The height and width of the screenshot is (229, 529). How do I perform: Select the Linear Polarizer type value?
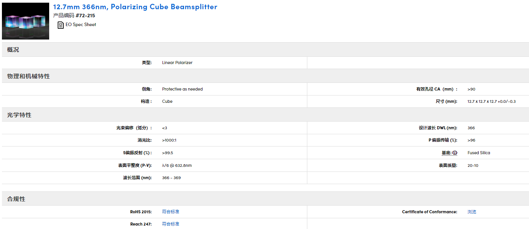click(x=177, y=63)
